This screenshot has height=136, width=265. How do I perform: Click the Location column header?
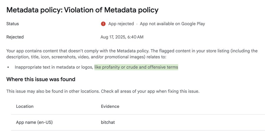25,106
